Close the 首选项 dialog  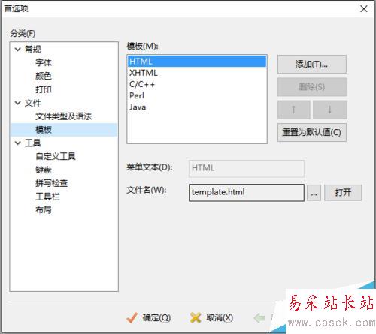point(363,9)
